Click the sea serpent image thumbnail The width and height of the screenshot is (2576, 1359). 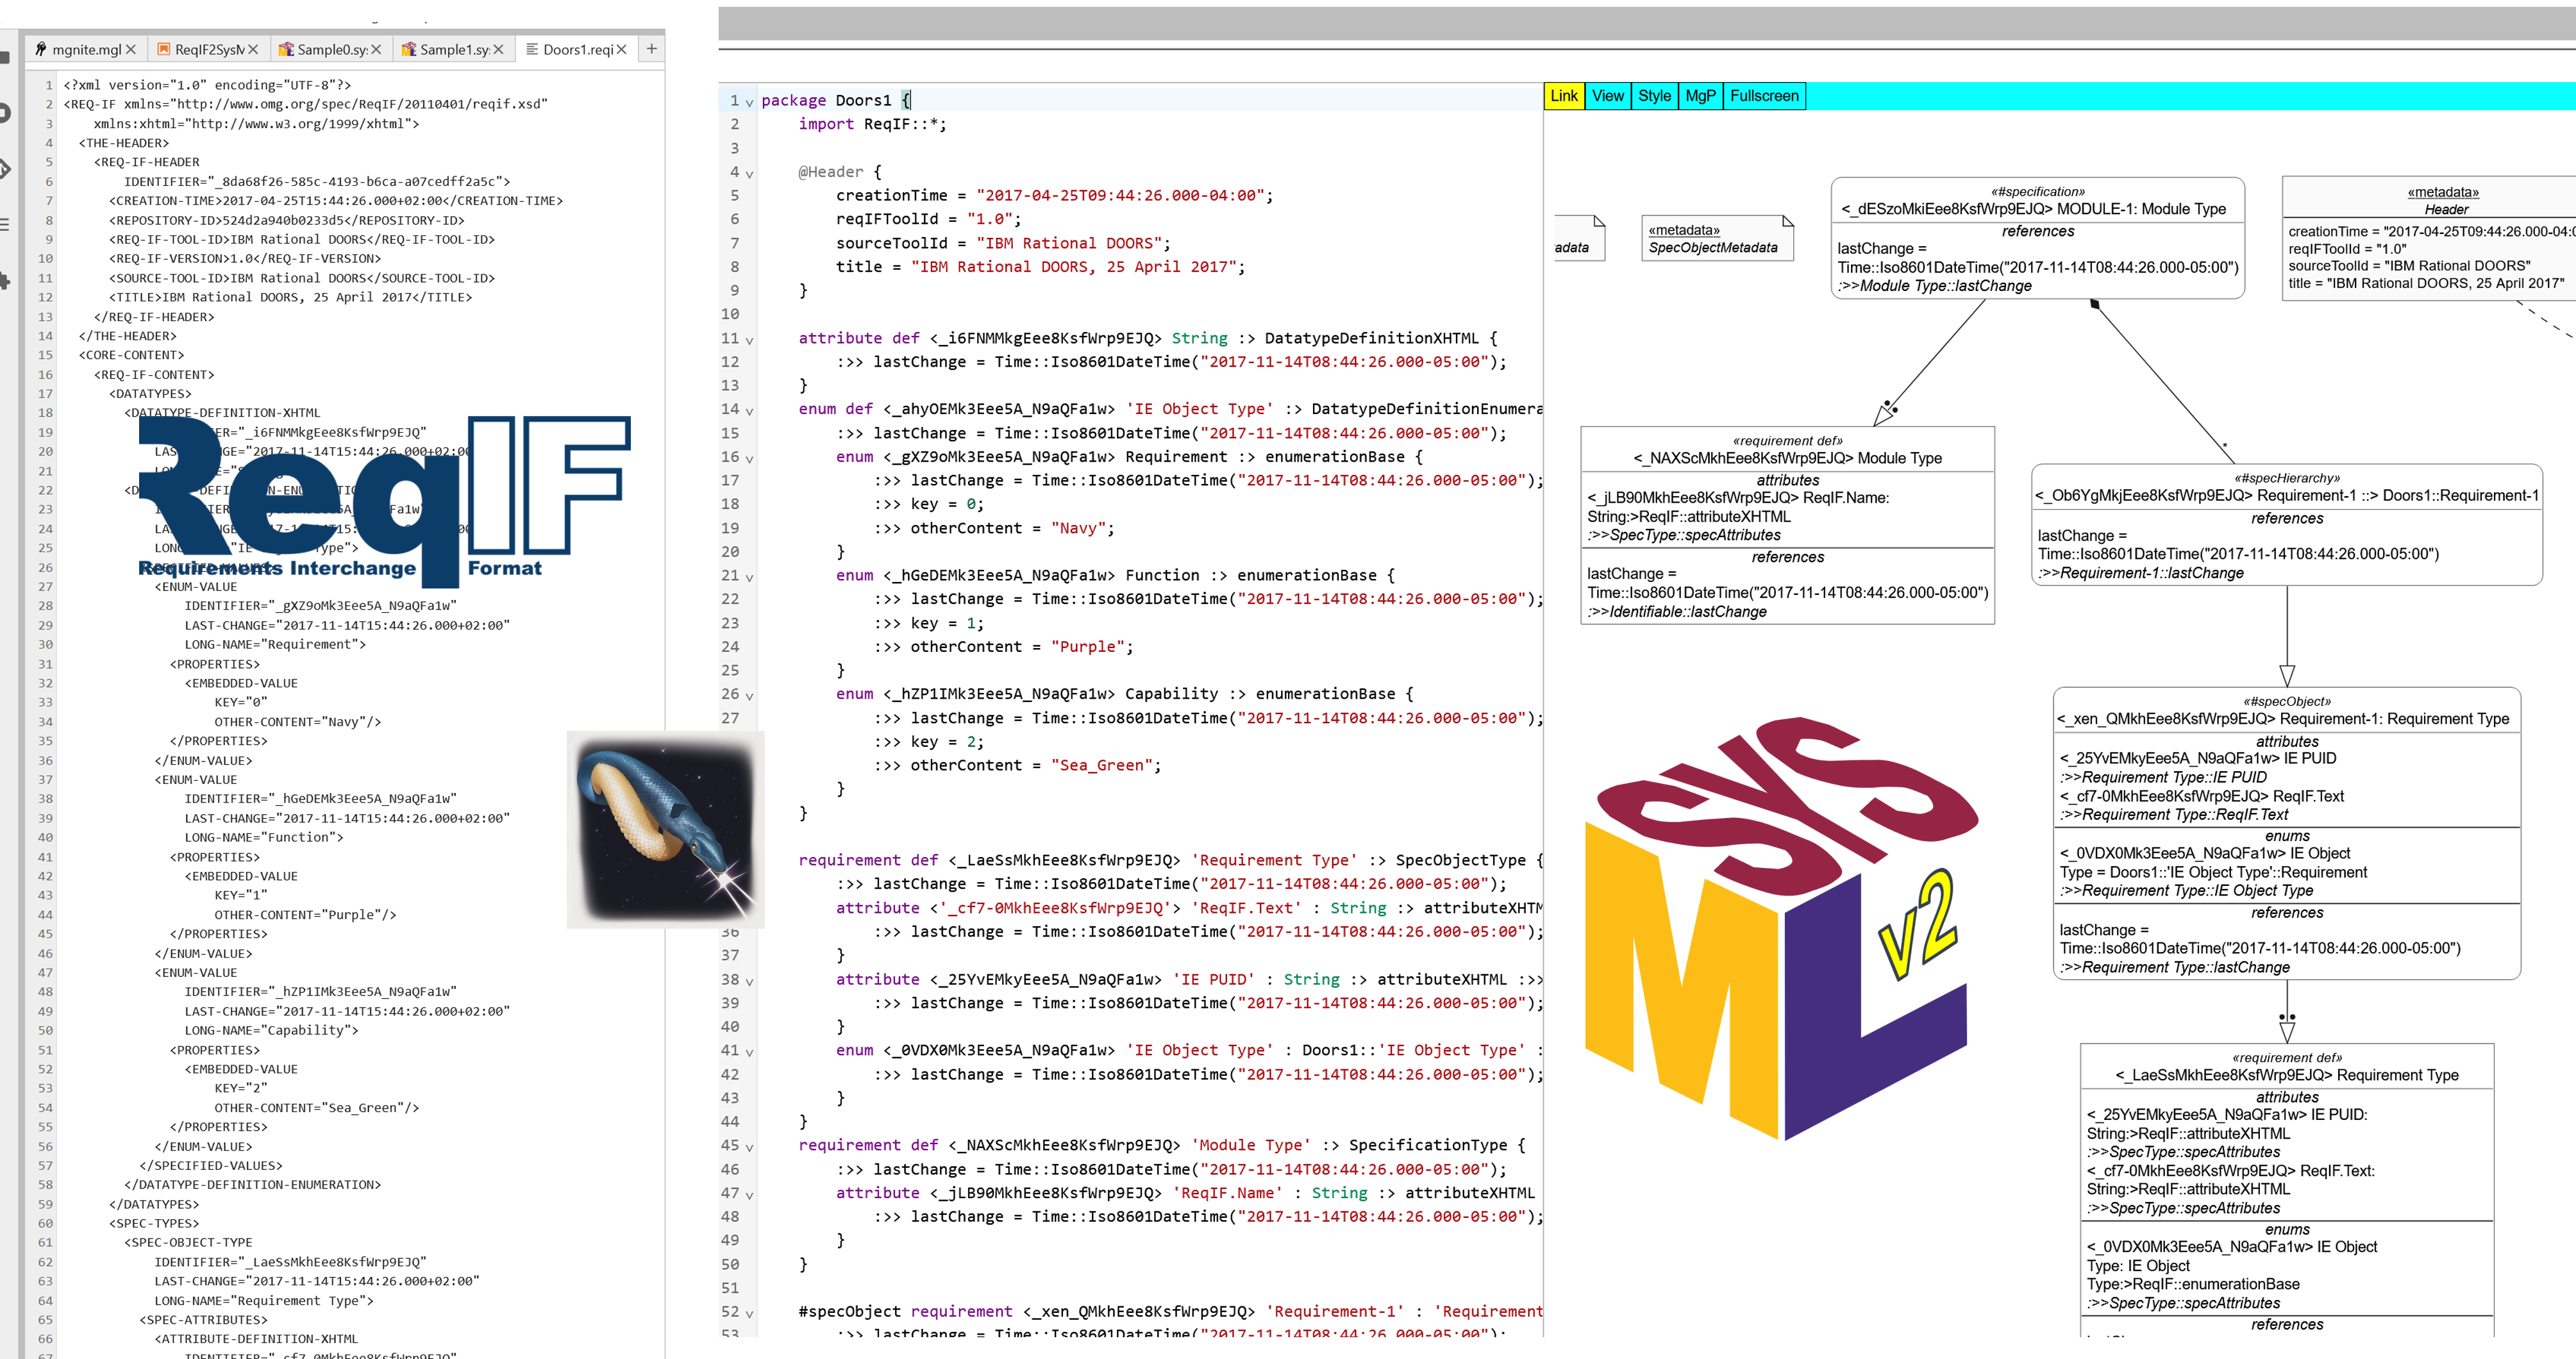665,829
